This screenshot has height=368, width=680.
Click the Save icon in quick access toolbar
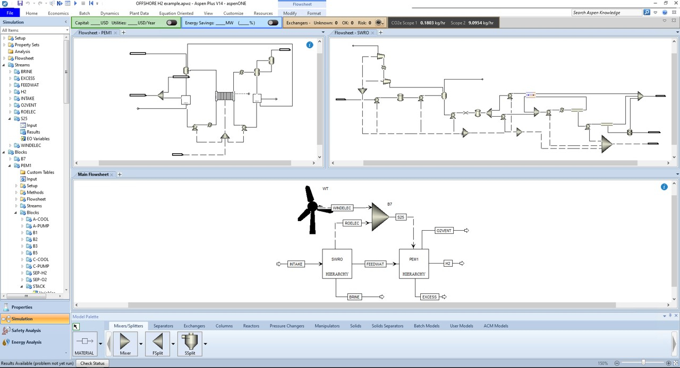(20, 4)
